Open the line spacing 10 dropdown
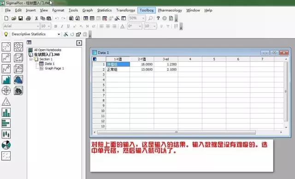This screenshot has height=179, width=295. coord(154,26)
